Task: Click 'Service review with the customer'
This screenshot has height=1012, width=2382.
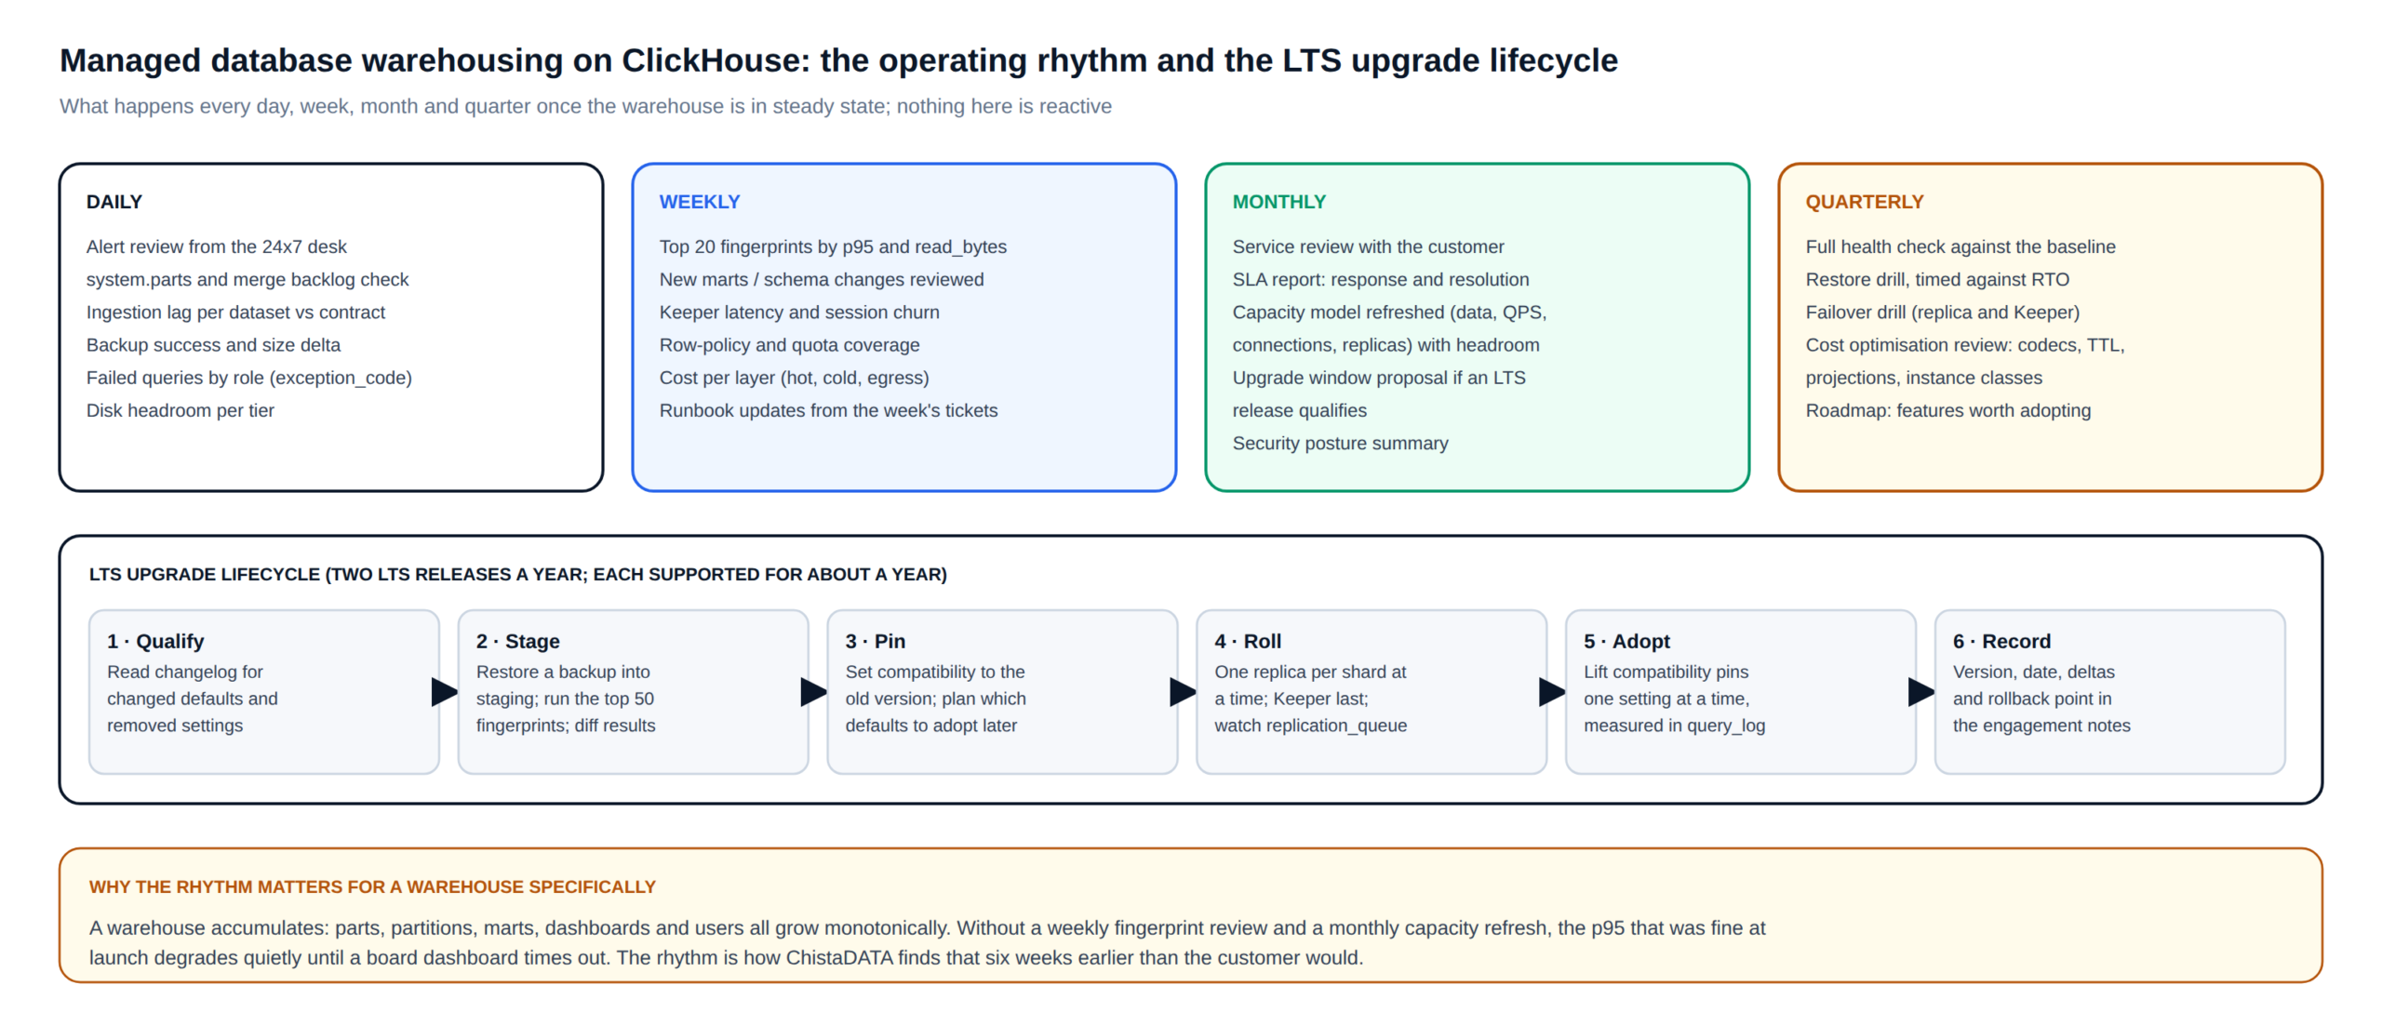Action: 1368,246
